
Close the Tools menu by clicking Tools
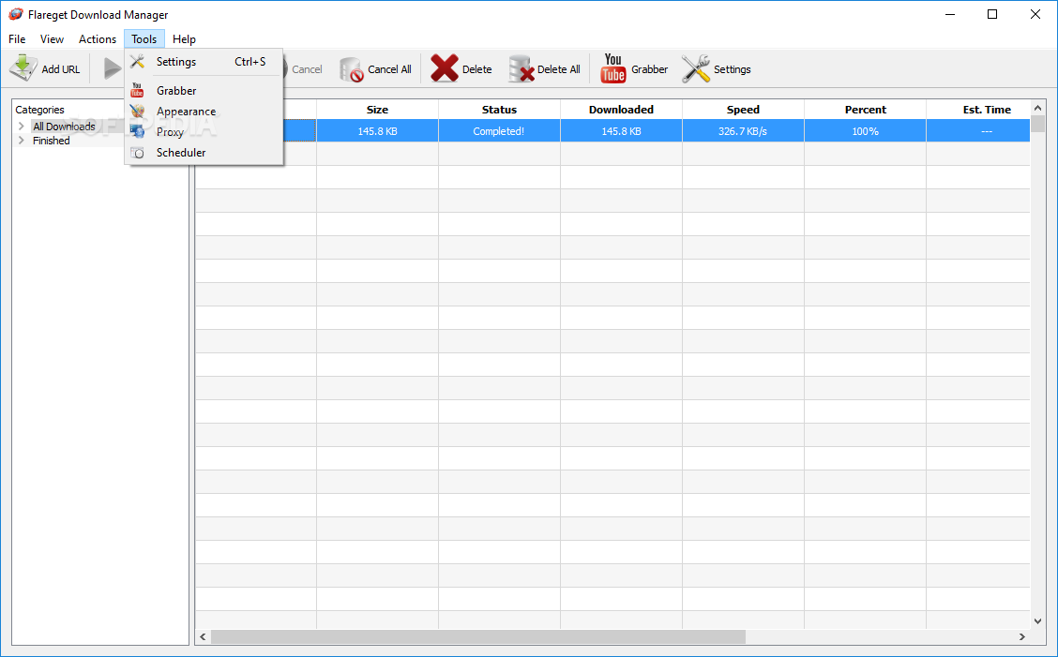pos(144,39)
